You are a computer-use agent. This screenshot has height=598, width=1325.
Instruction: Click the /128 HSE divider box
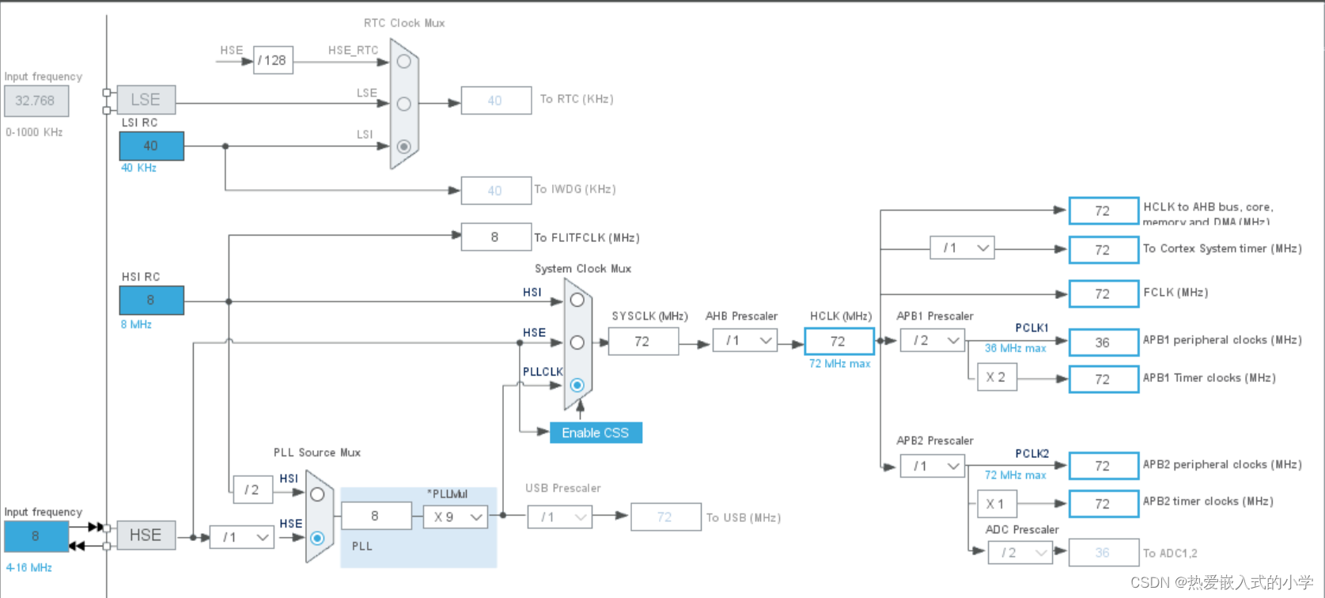[273, 60]
